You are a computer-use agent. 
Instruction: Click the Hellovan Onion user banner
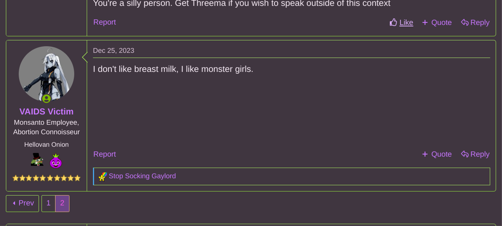[x=46, y=145]
